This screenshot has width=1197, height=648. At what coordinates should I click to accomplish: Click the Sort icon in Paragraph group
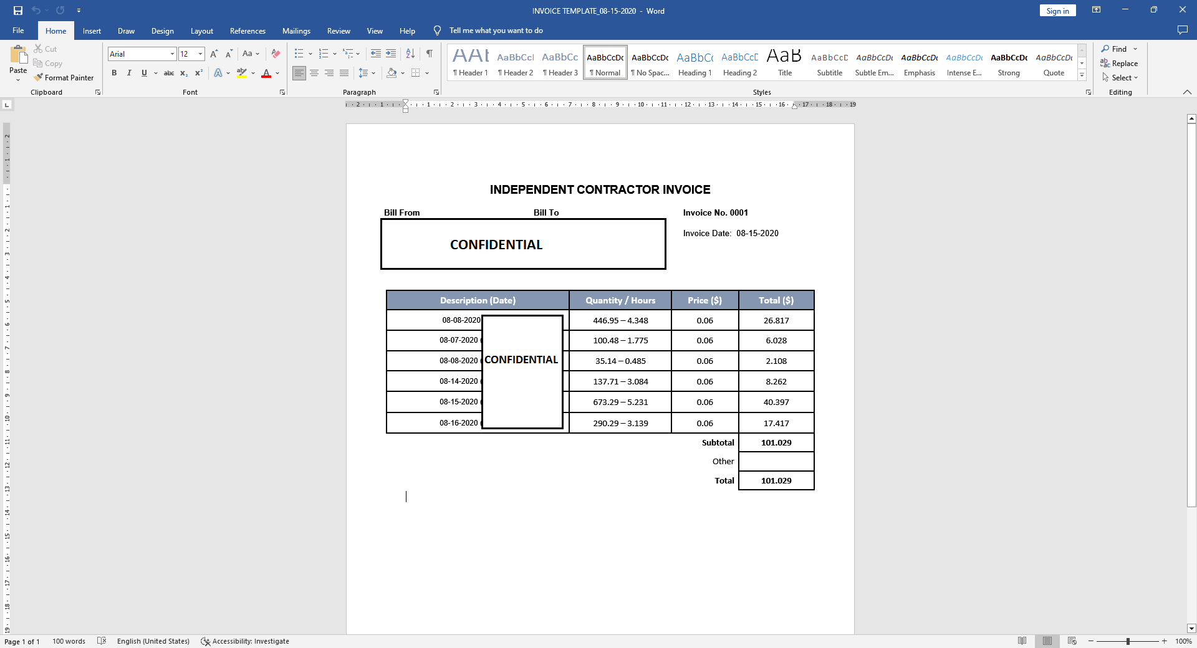[x=410, y=54]
